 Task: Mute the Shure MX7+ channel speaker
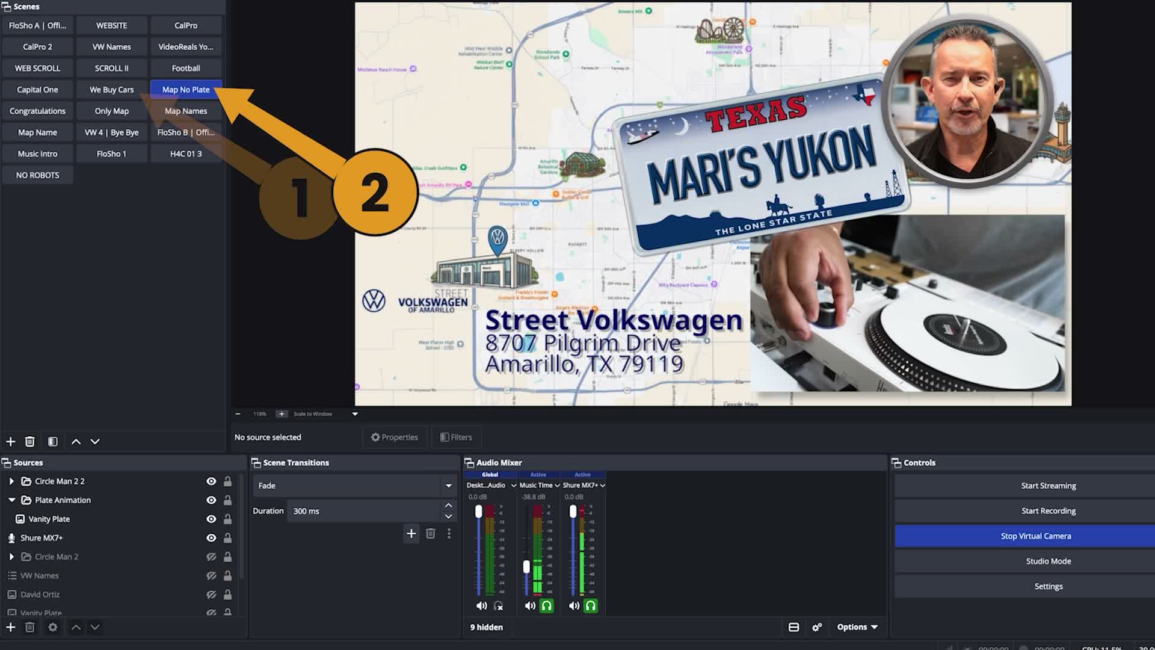(574, 606)
